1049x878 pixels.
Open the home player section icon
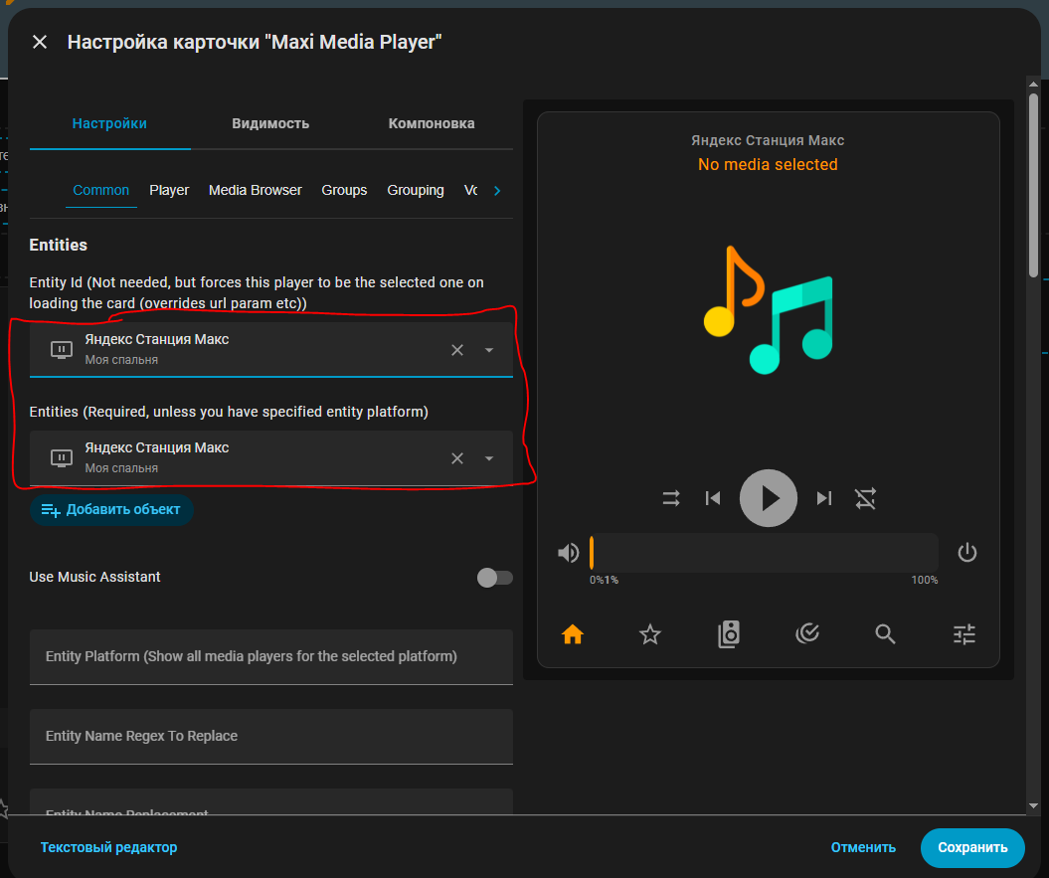coord(573,633)
